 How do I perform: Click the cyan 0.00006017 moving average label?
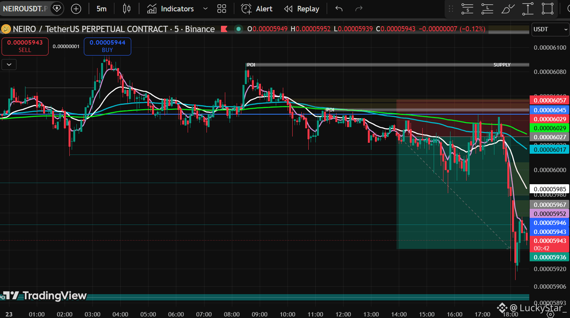[549, 149]
